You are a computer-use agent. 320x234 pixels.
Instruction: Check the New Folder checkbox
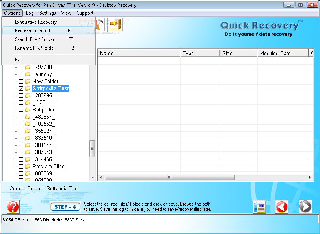coord(21,82)
